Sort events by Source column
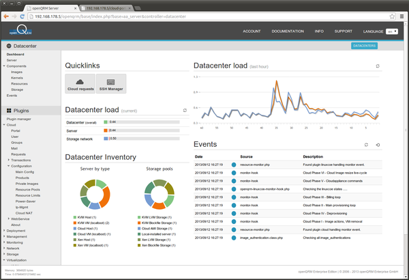This screenshot has width=409, height=280. [x=246, y=156]
